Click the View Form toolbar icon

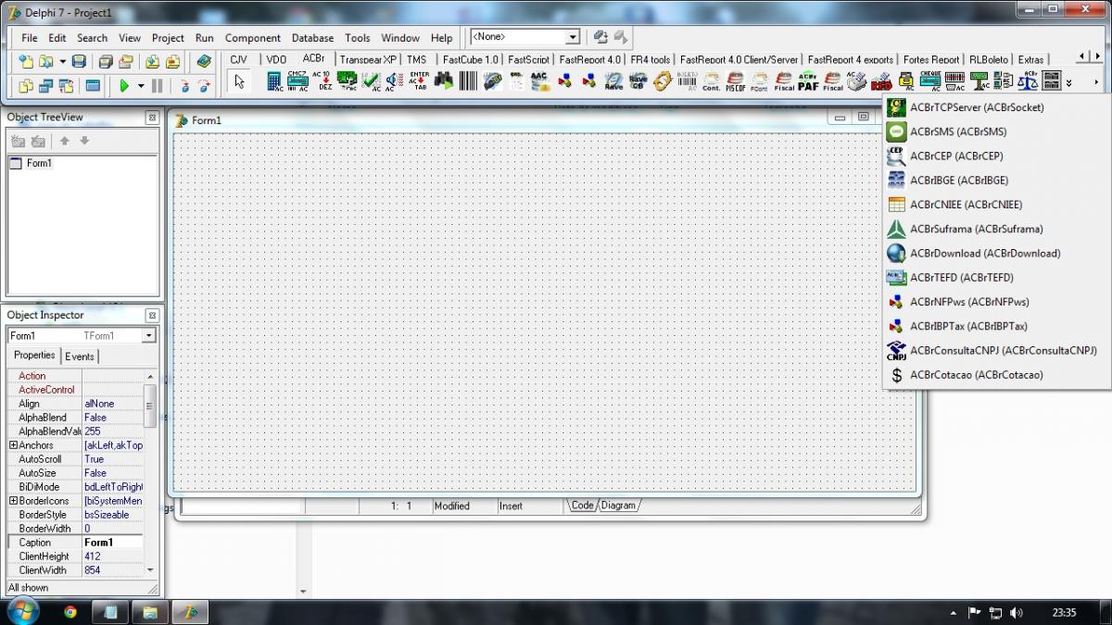(x=45, y=85)
